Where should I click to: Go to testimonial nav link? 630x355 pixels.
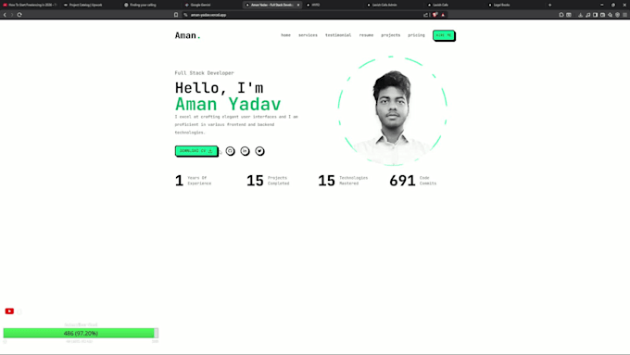click(338, 35)
